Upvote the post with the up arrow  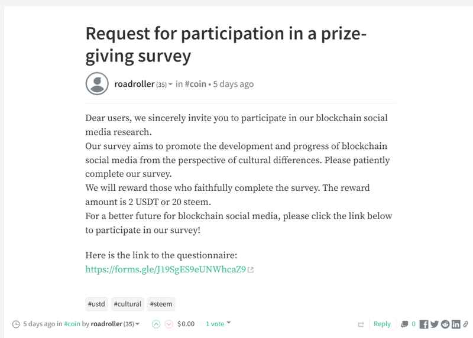(x=156, y=324)
